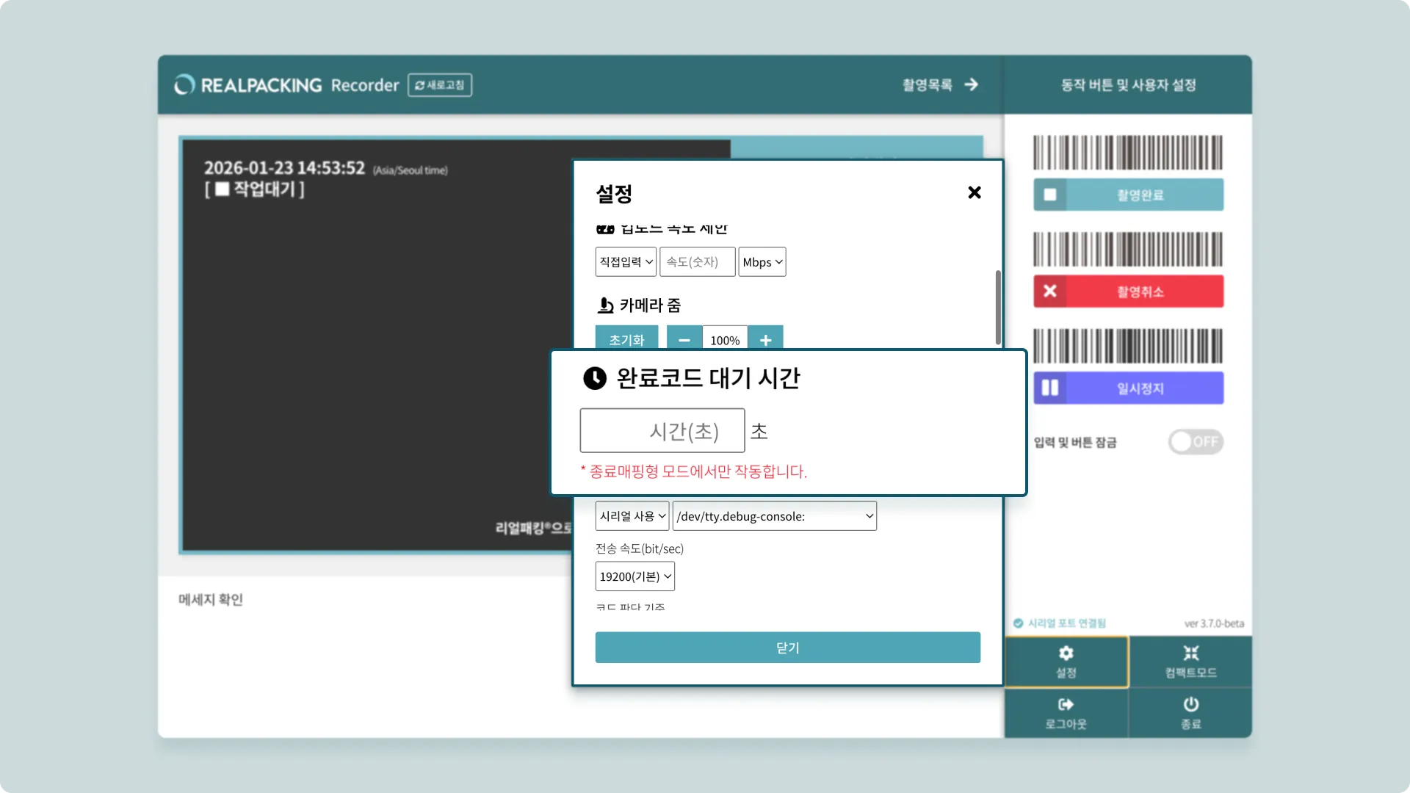Image resolution: width=1410 pixels, height=793 pixels.
Task: Toggle input and button lock switch
Action: click(x=1195, y=442)
